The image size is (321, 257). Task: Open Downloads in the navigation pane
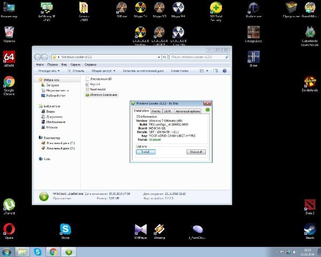(x=50, y=85)
